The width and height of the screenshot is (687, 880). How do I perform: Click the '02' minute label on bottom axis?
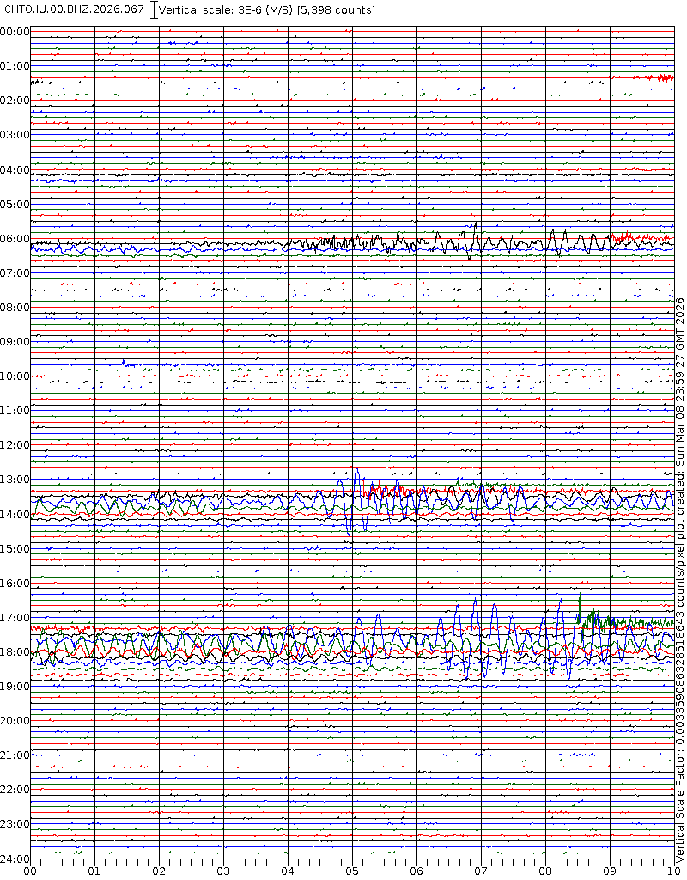click(x=159, y=871)
